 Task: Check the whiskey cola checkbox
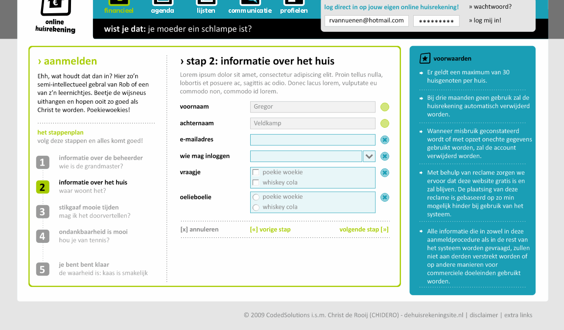click(256, 183)
